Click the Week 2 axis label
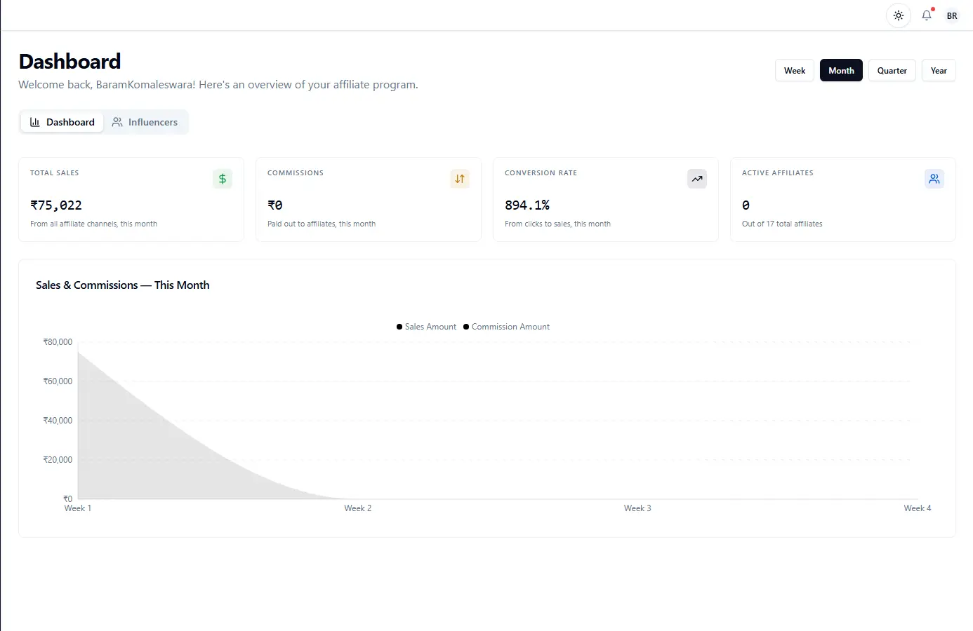This screenshot has height=631, width=973. [x=358, y=508]
